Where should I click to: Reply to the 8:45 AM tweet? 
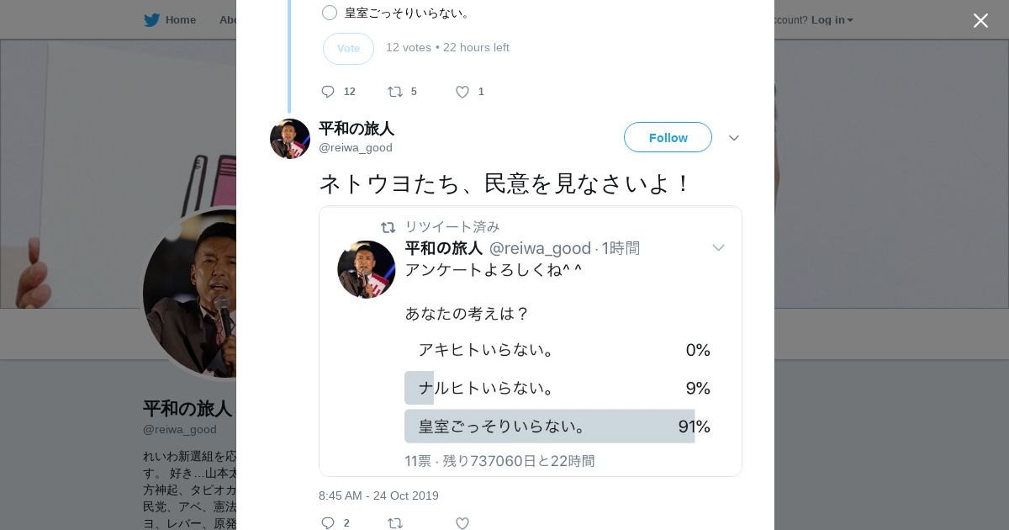[x=329, y=523]
